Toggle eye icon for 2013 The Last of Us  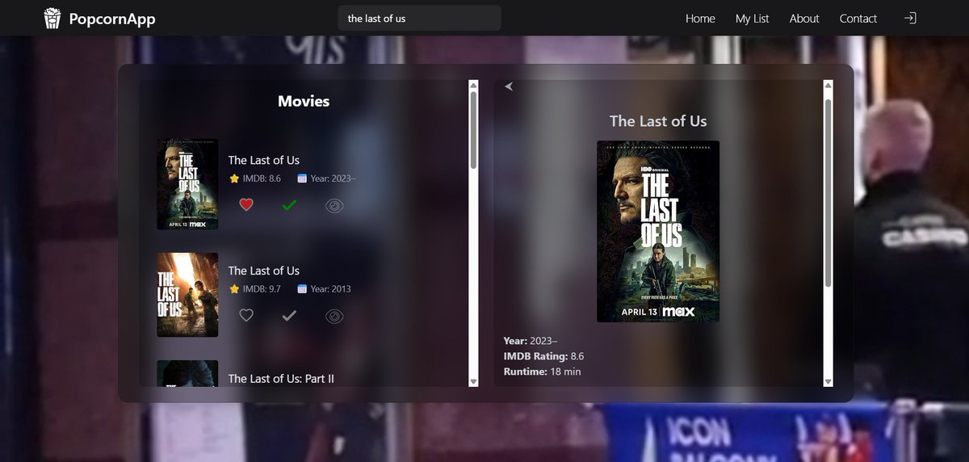334,317
